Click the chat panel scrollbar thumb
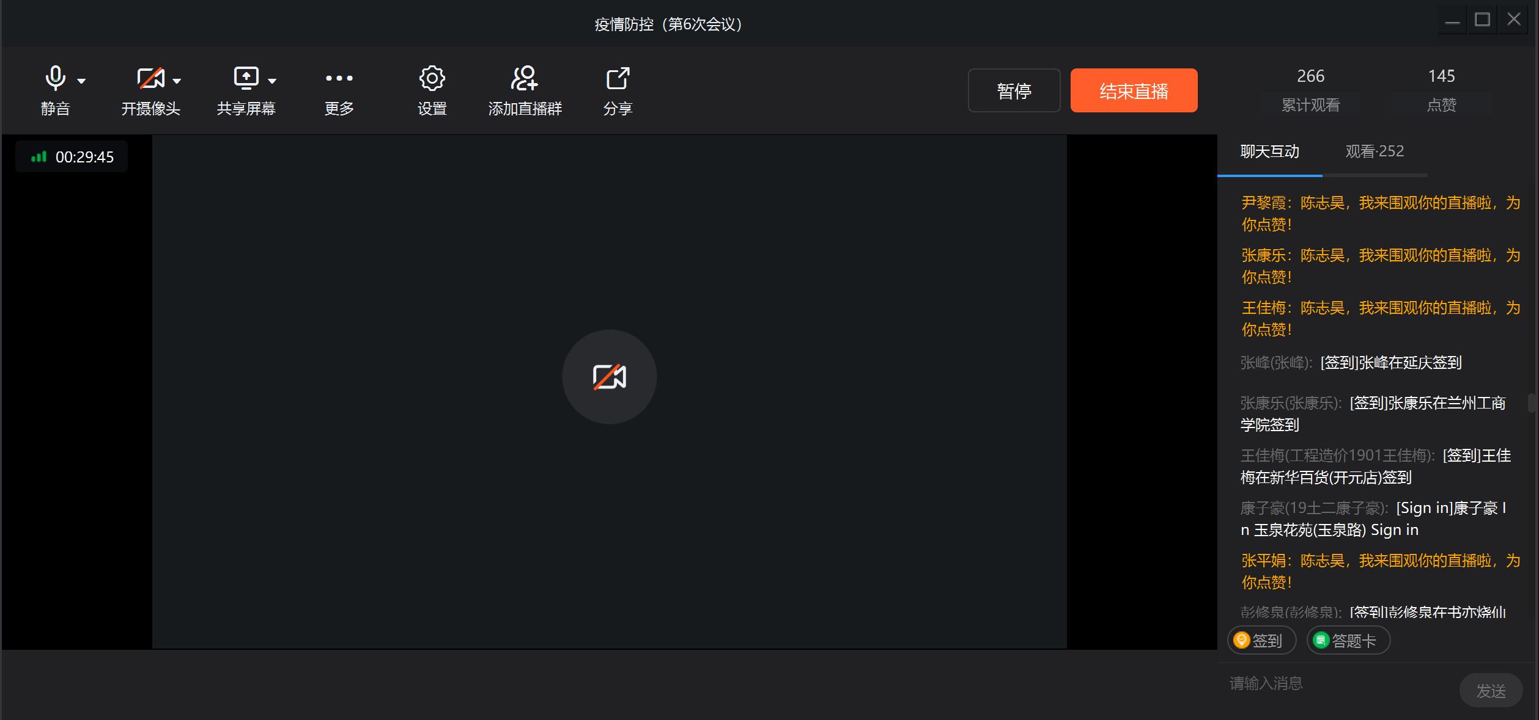 pos(1532,403)
